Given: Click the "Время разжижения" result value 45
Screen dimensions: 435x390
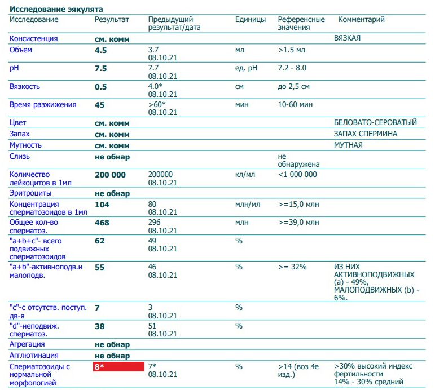Looking at the screenshot, I should (x=100, y=105).
